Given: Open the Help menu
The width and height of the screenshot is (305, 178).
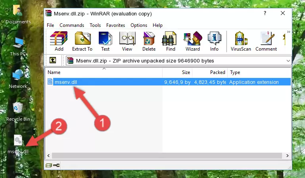Looking at the screenshot, I should [157, 25].
